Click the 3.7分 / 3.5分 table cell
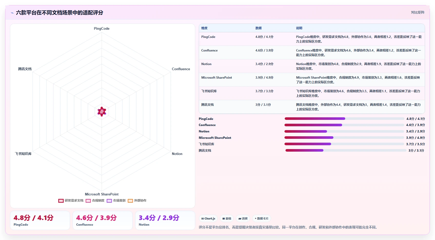The height and width of the screenshot is (240, 435). [264, 91]
